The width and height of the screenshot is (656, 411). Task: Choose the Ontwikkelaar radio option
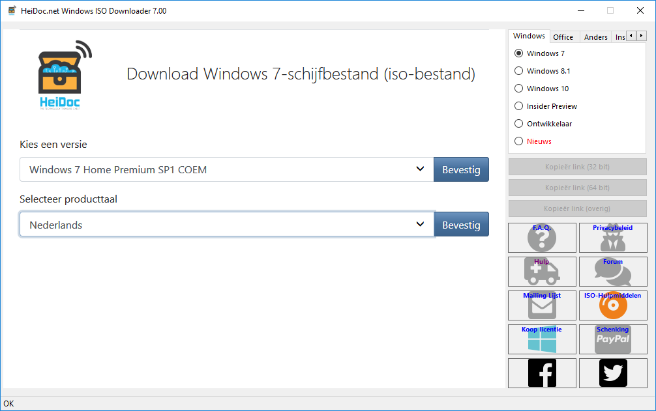tap(519, 124)
